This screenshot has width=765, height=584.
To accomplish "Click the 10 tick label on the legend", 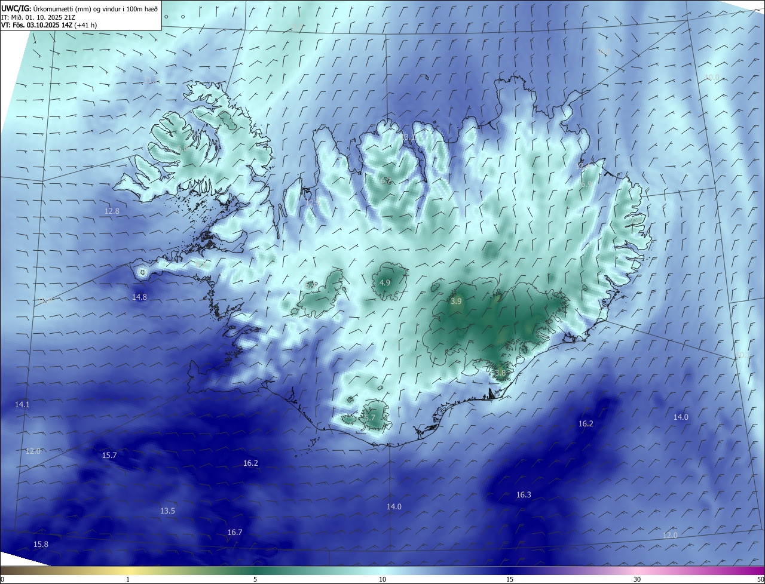I will click(x=382, y=580).
